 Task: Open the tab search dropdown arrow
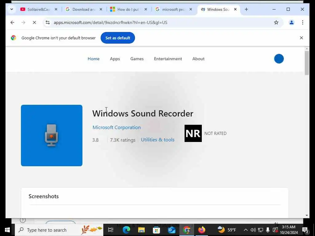pyautogui.click(x=12, y=9)
